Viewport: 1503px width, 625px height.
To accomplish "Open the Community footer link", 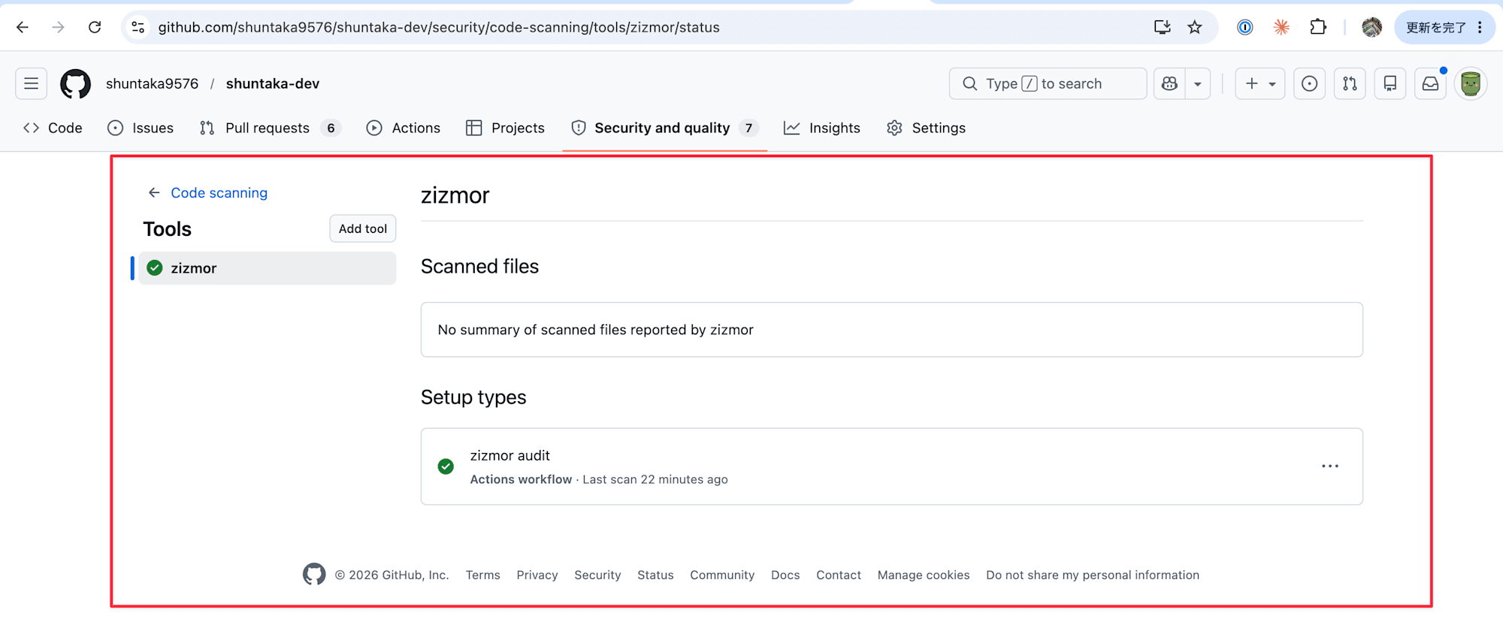I will coord(722,575).
